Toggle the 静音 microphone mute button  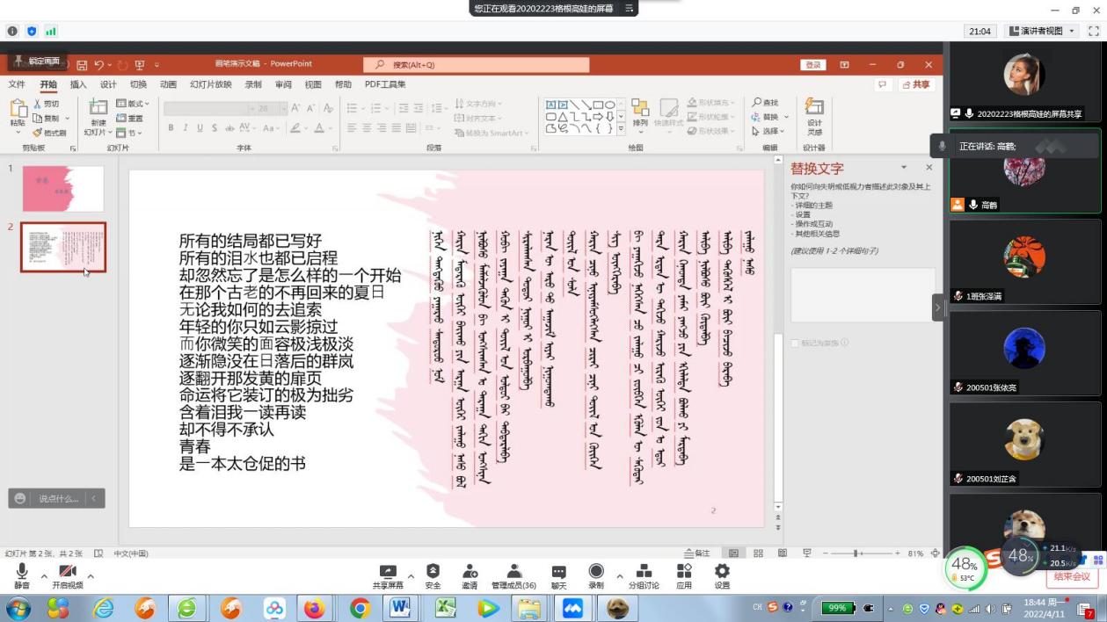point(21,573)
